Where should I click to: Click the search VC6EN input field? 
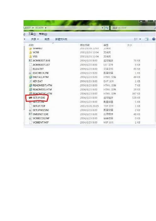coord(132,28)
